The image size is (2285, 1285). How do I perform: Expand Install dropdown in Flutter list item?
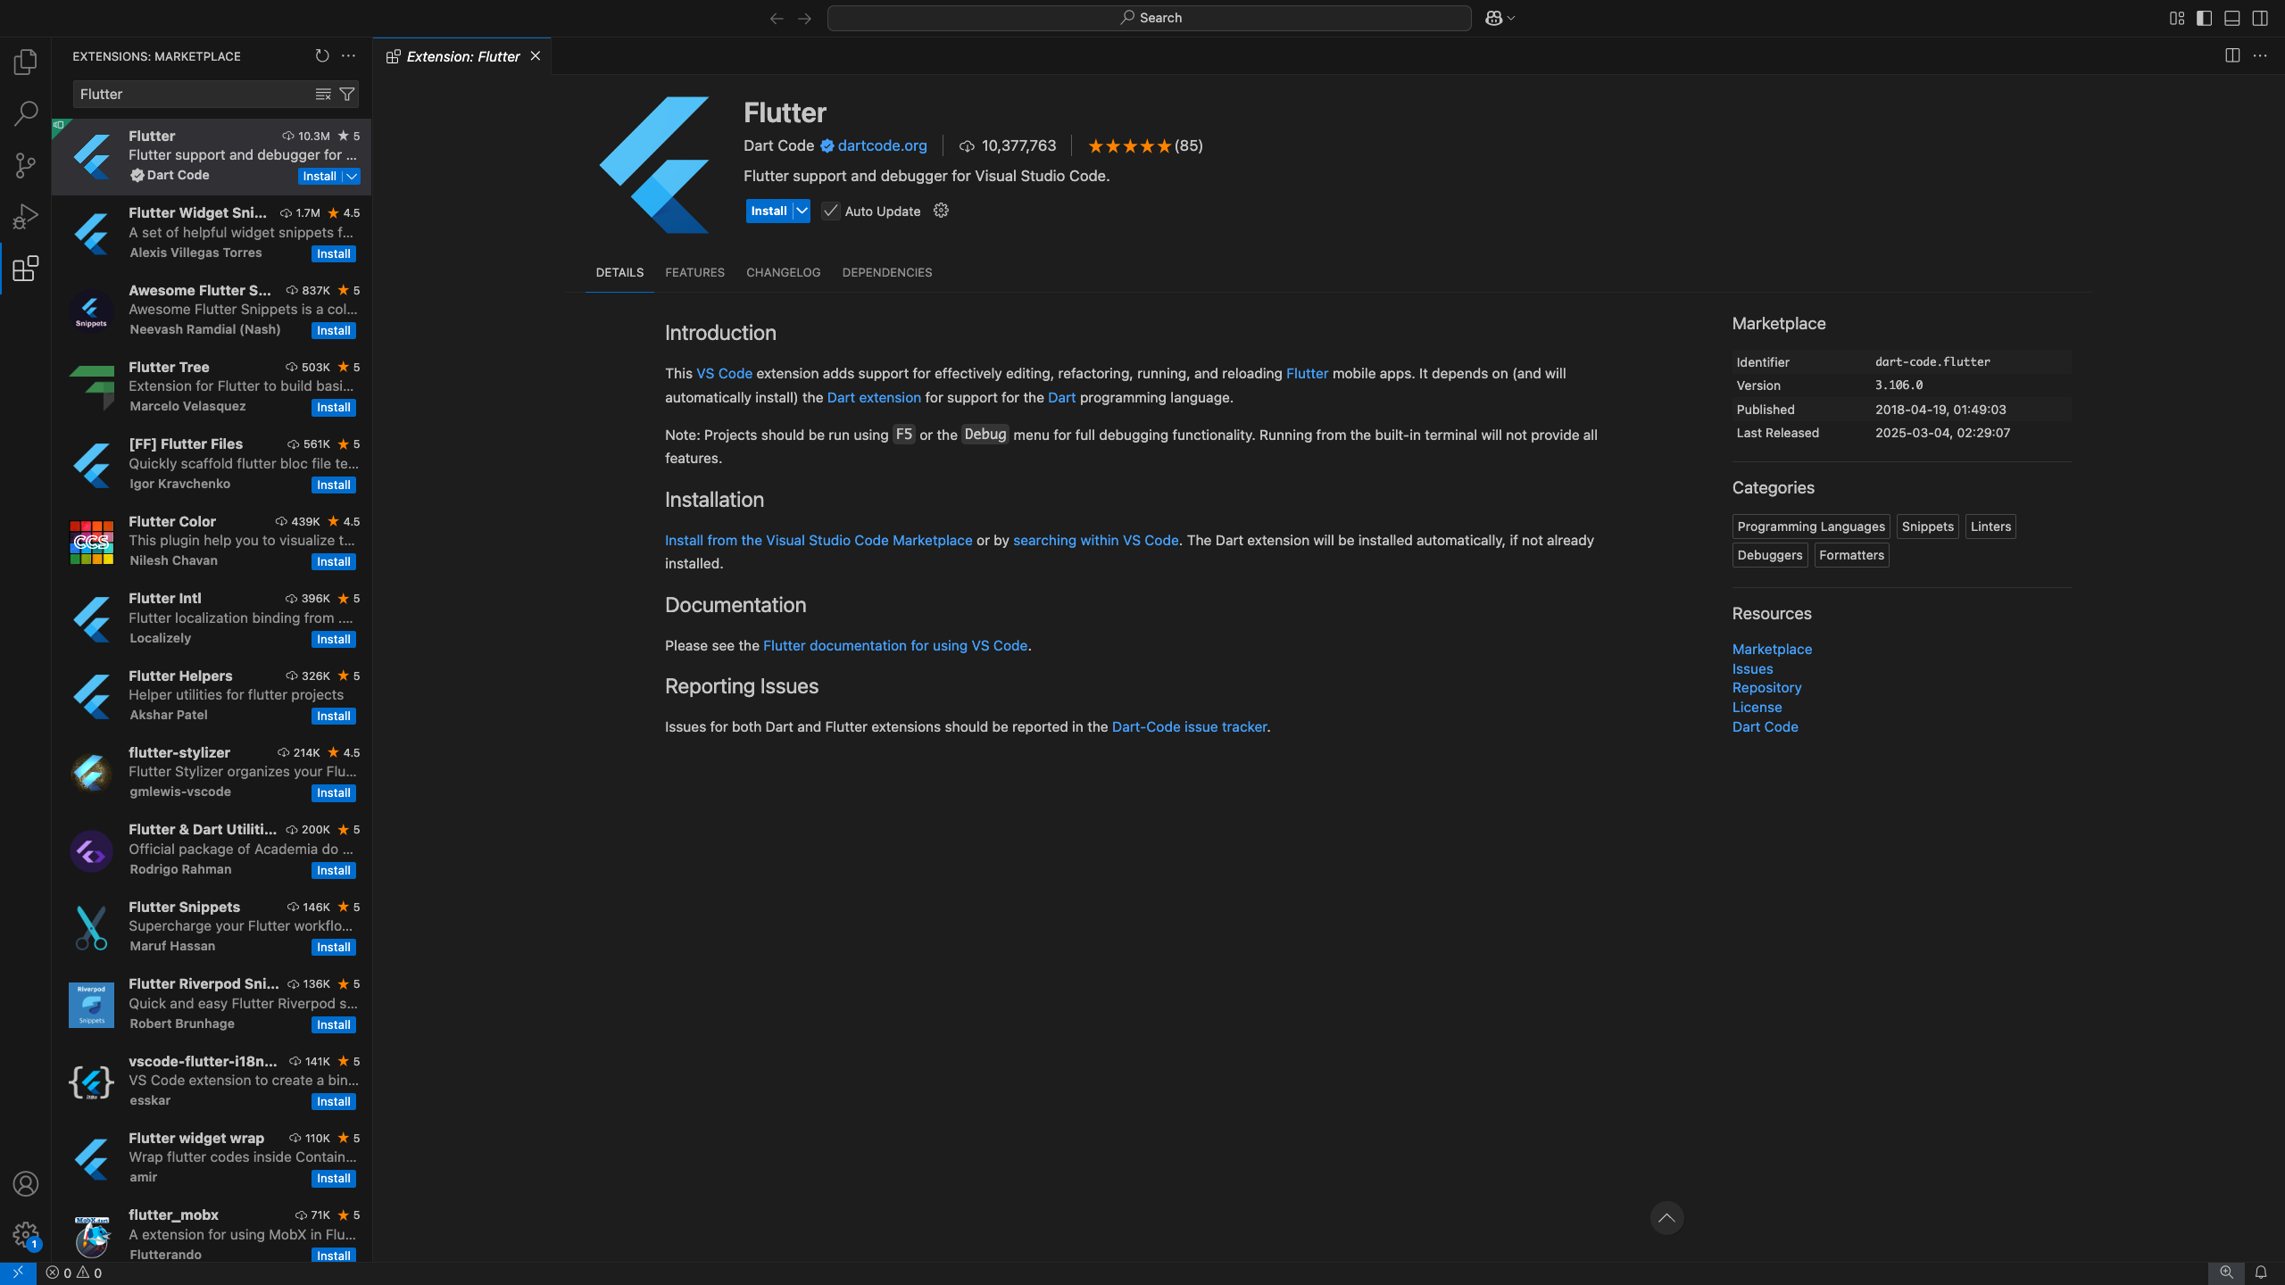click(353, 177)
